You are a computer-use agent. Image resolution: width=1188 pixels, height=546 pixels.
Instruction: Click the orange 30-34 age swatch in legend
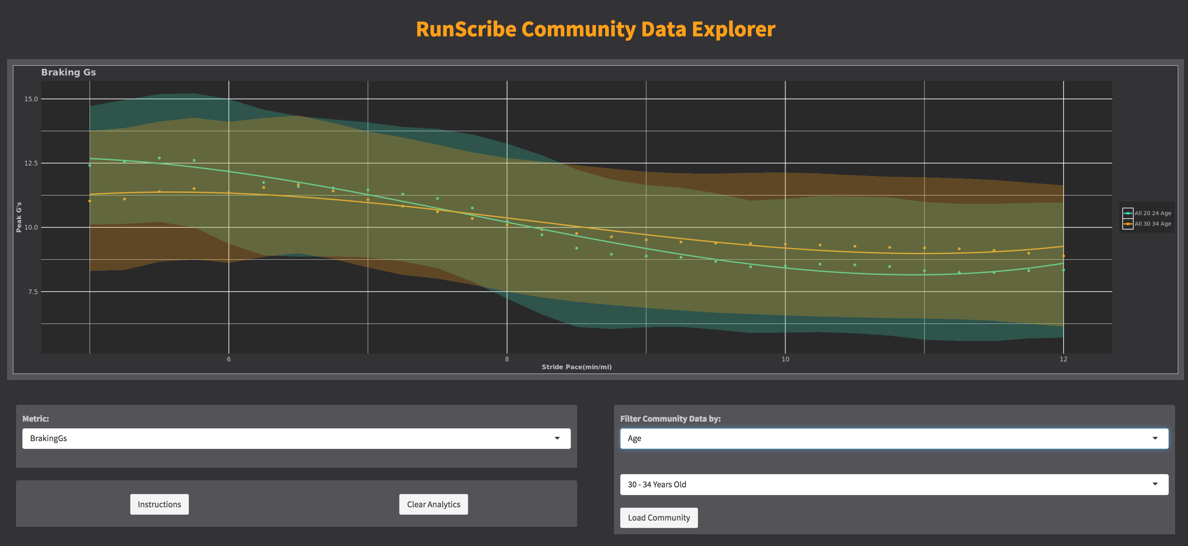pos(1128,224)
